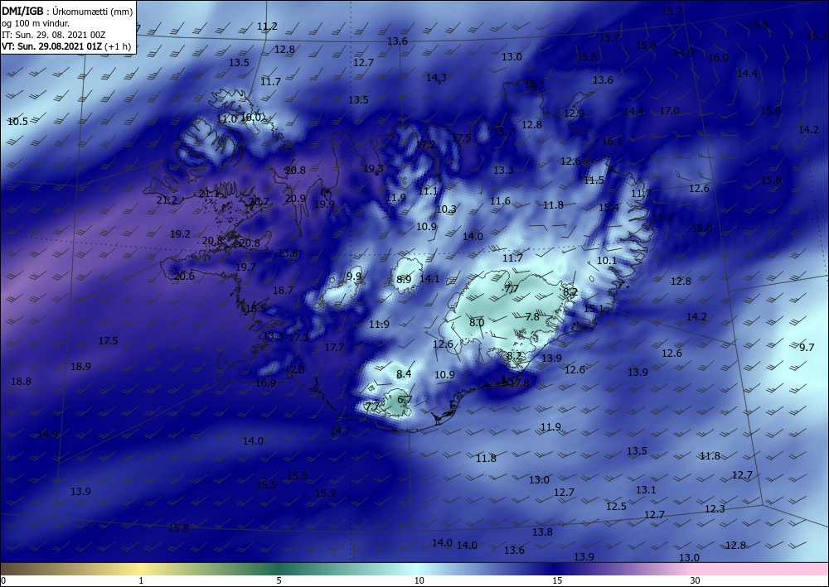This screenshot has width=829, height=587.
Task: Click the 16.9 value label
Action: pos(265,383)
